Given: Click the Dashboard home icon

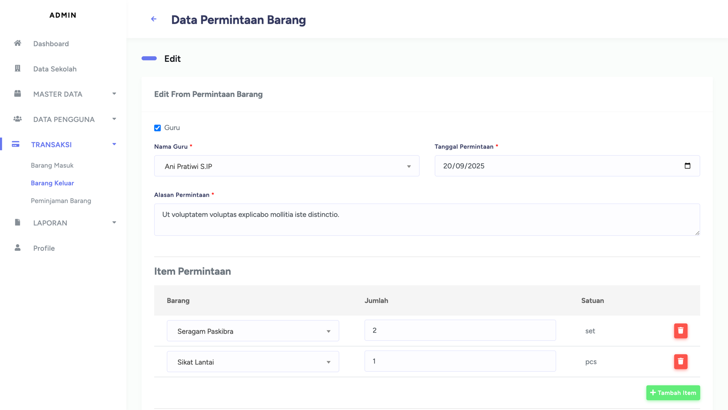Looking at the screenshot, I should [18, 43].
